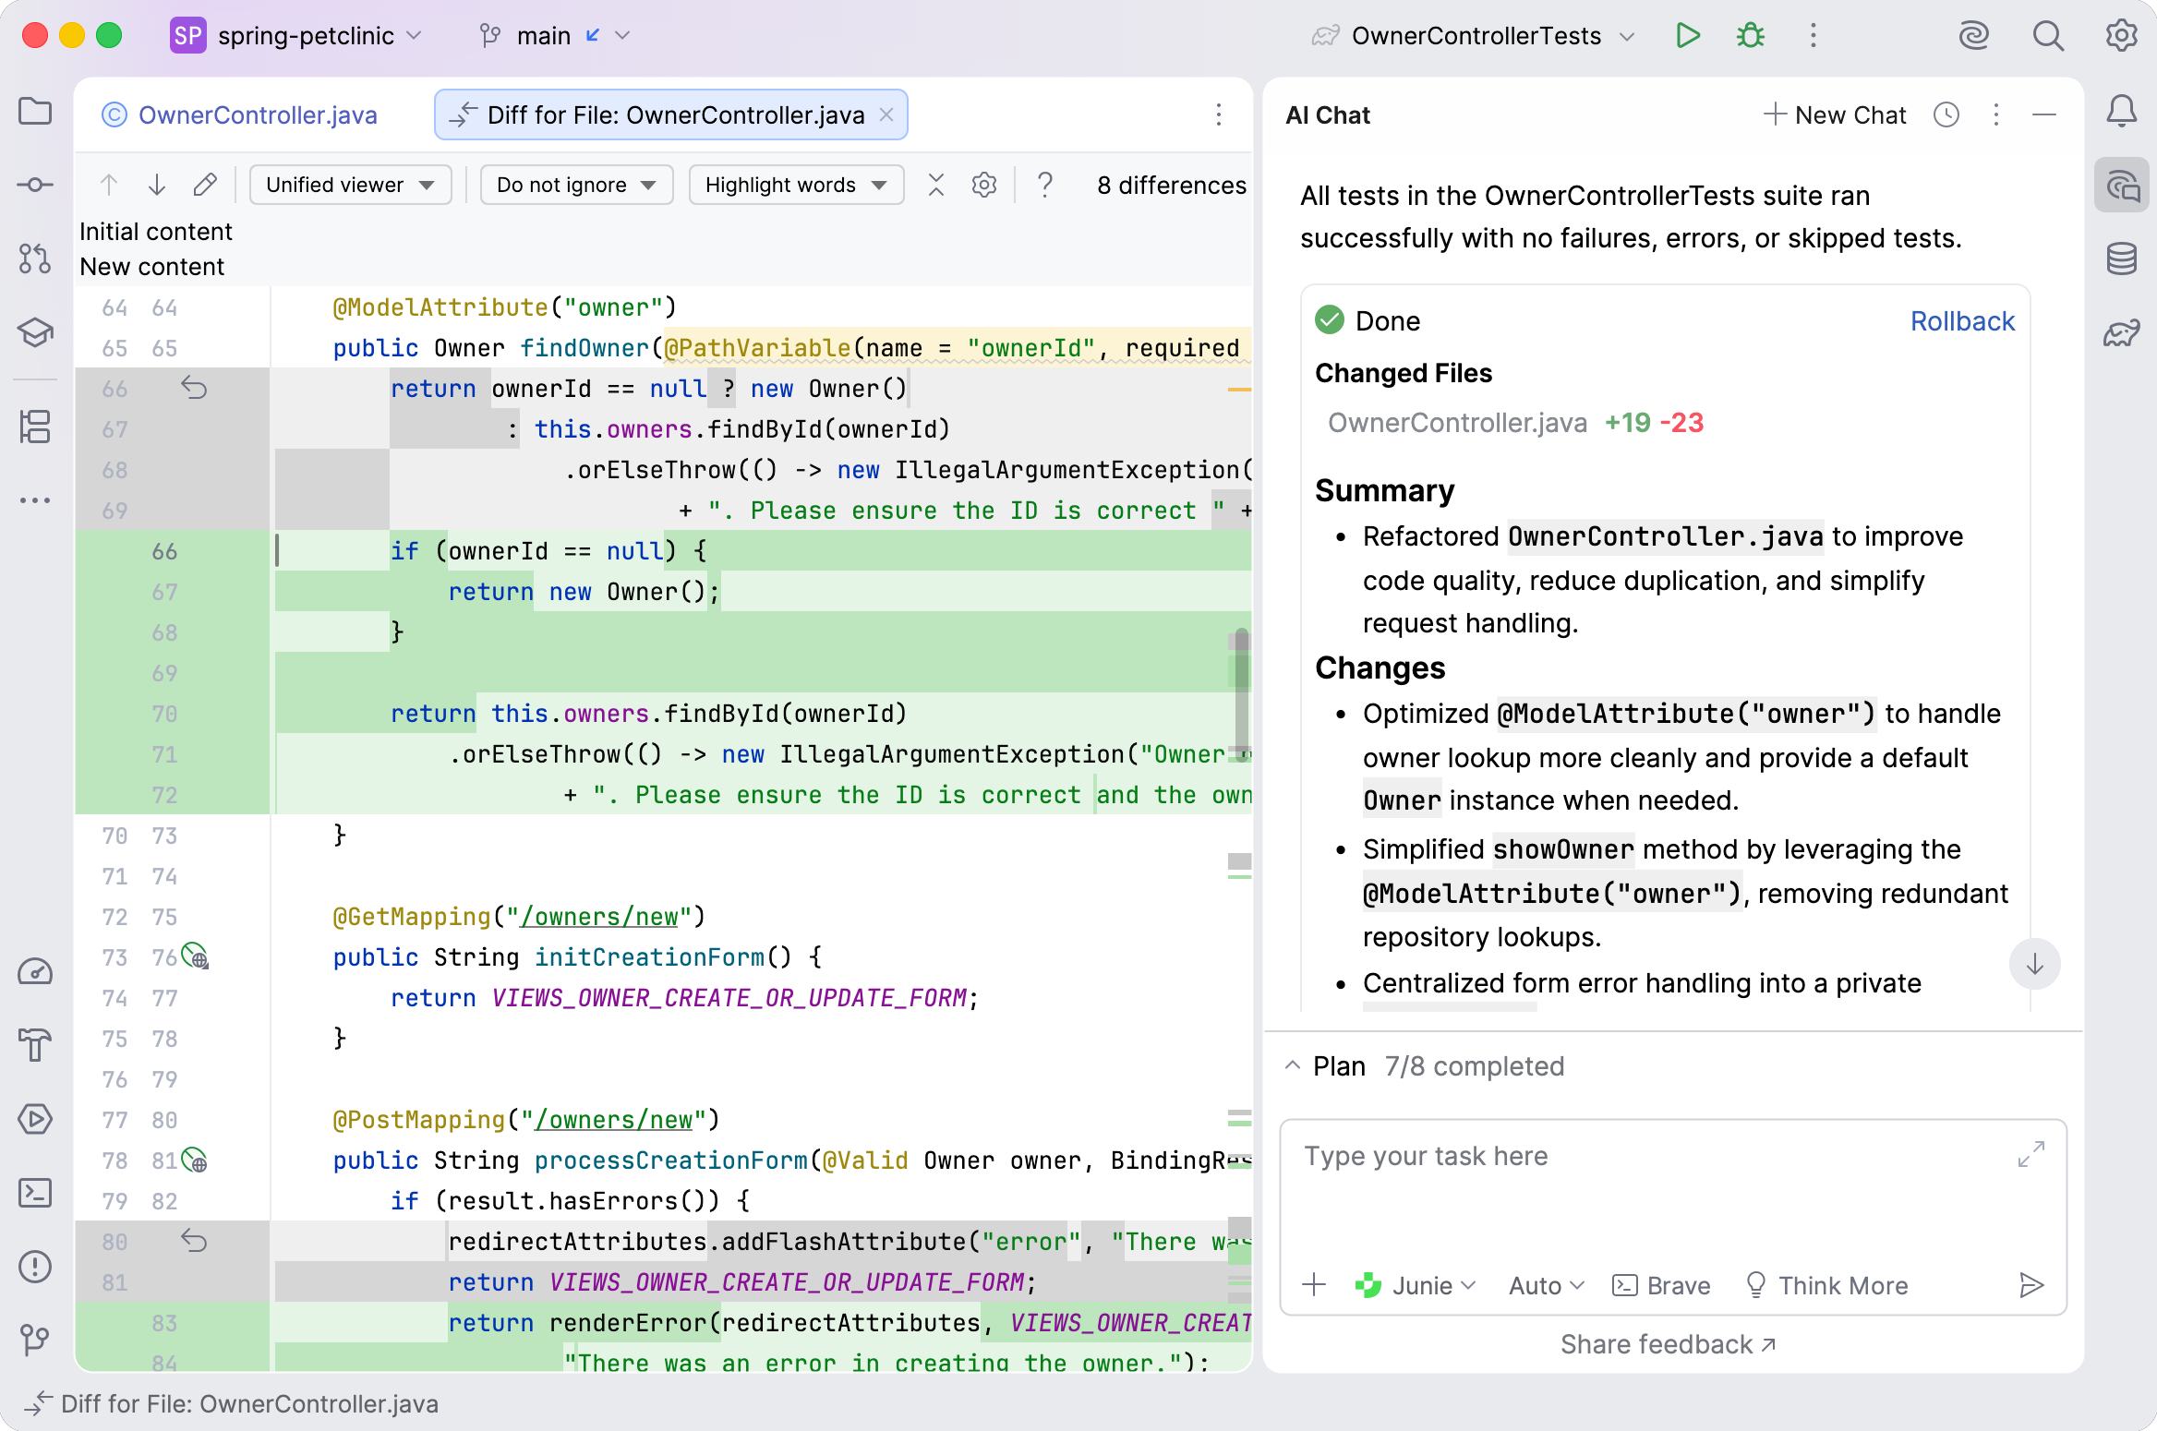
Task: Open Search Everywhere
Action: (x=2048, y=35)
